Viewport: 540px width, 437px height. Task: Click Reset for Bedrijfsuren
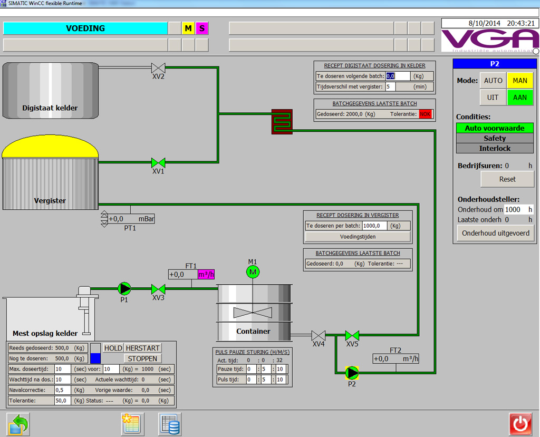[x=507, y=179]
